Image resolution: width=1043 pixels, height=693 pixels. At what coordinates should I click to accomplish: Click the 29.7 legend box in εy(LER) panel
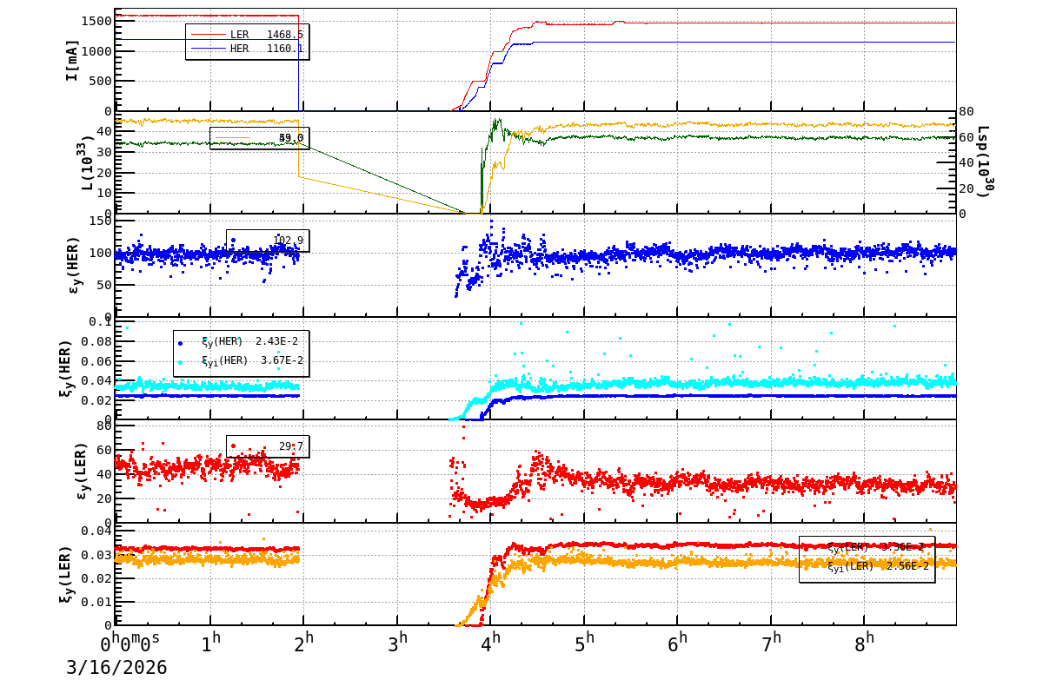click(267, 446)
